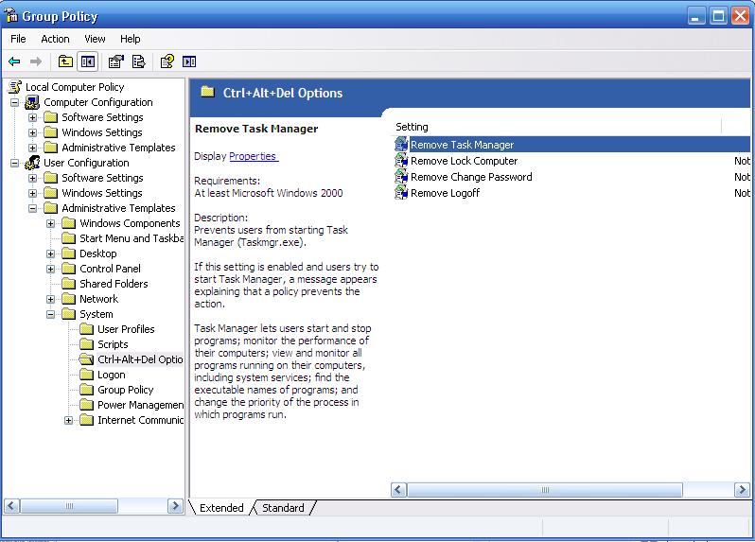Click the Help toolbar icon
The height and width of the screenshot is (542, 755).
tap(167, 61)
